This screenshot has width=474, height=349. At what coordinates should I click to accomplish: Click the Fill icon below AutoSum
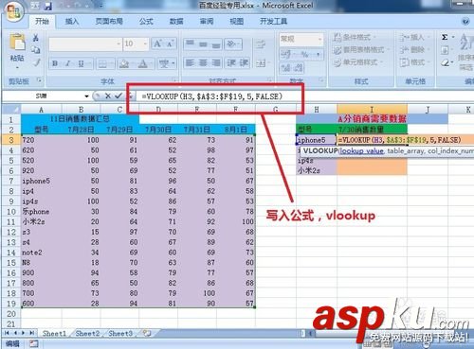[445, 50]
